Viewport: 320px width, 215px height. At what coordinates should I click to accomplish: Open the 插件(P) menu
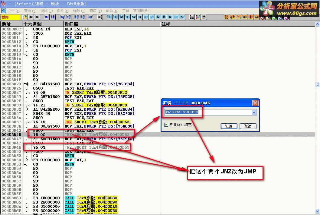pyautogui.click(x=63, y=11)
